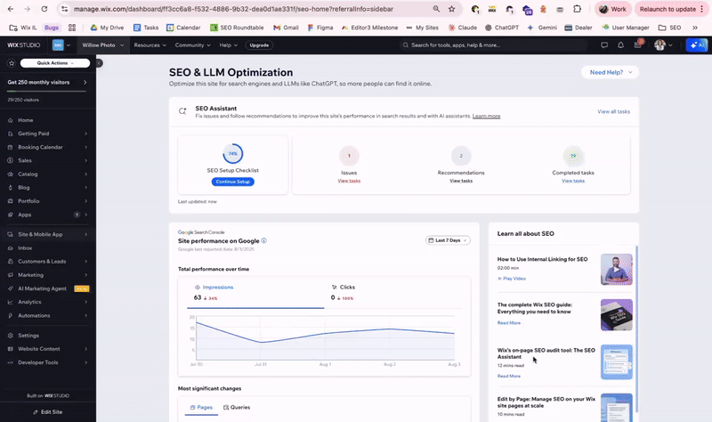712x422 pixels.
Task: Click the SEO Assistant refresh icon
Action: tap(182, 111)
